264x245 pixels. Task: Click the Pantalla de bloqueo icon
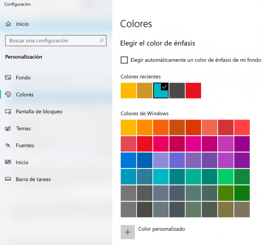click(8, 112)
